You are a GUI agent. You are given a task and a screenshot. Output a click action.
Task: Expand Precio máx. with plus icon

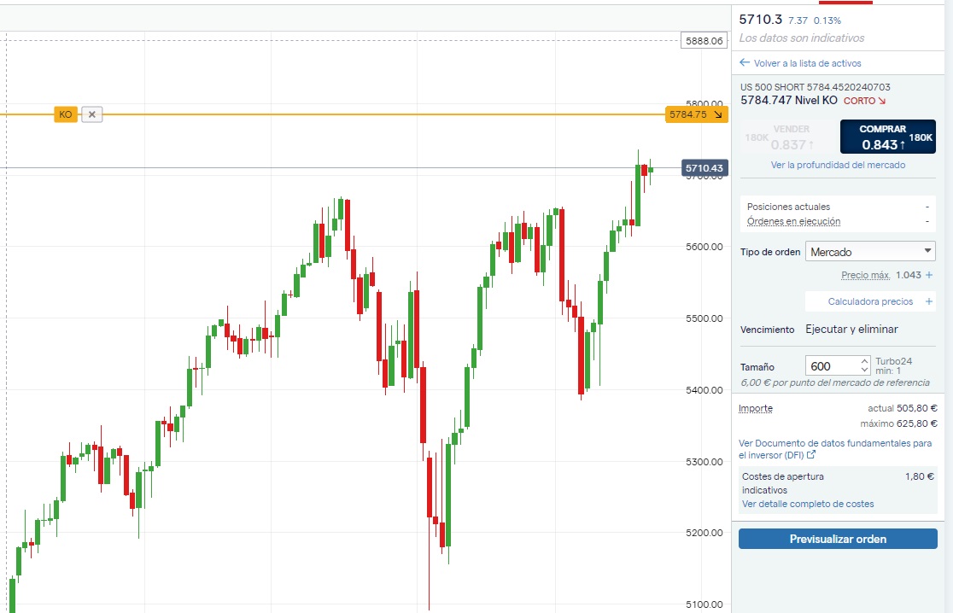[929, 275]
